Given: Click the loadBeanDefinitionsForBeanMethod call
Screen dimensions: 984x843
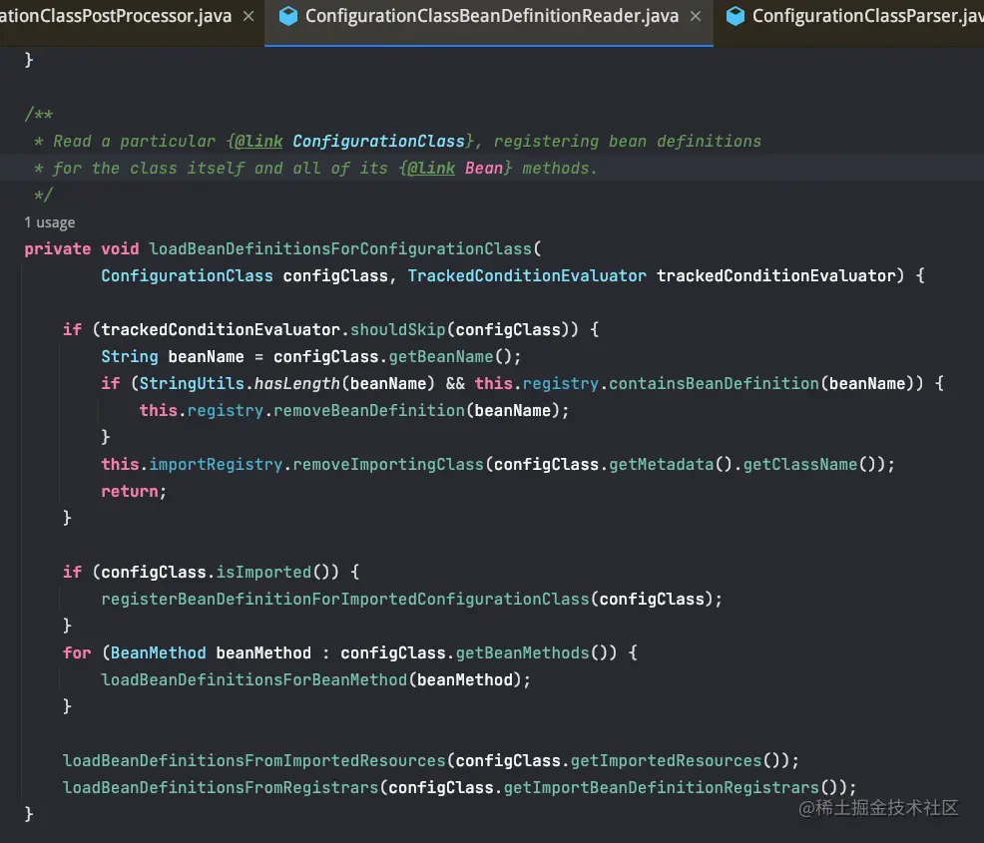Looking at the screenshot, I should coord(254,680).
